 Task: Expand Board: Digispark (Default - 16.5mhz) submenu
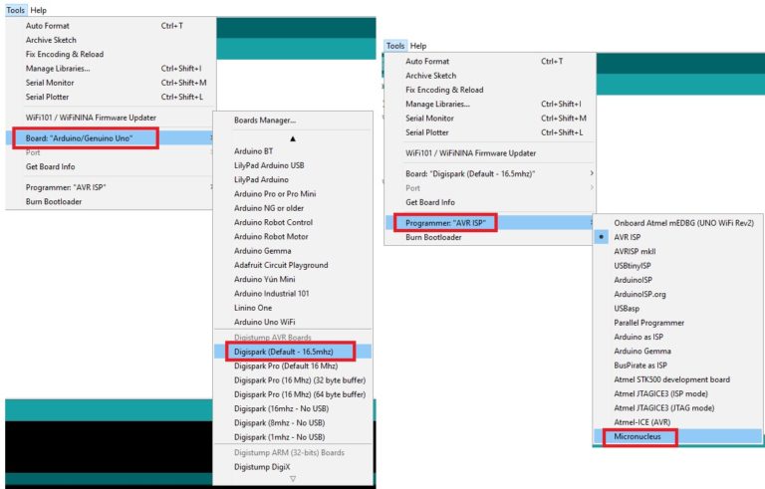point(490,173)
